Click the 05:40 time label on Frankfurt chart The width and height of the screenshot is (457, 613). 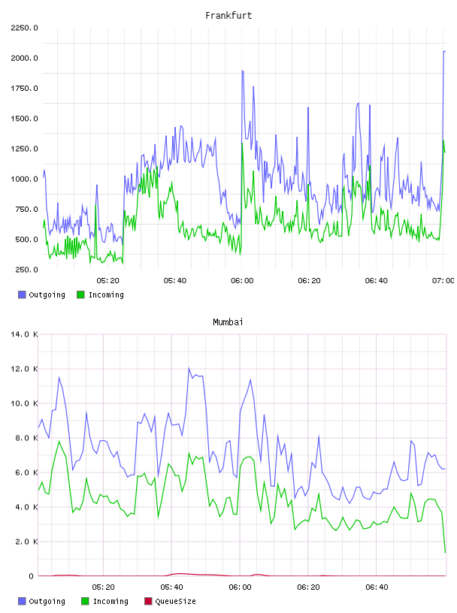point(175,281)
